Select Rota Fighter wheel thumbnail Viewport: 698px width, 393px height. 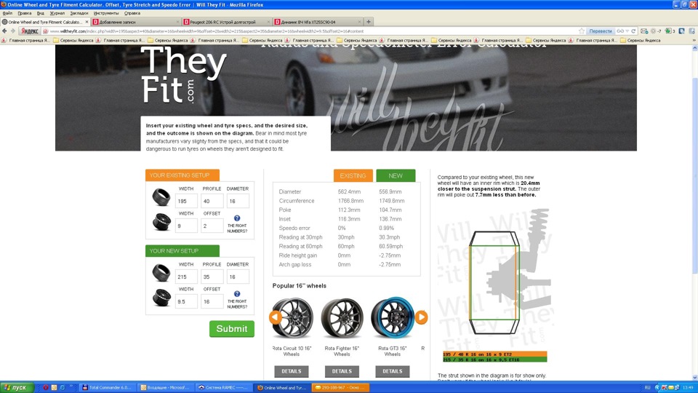click(x=342, y=318)
